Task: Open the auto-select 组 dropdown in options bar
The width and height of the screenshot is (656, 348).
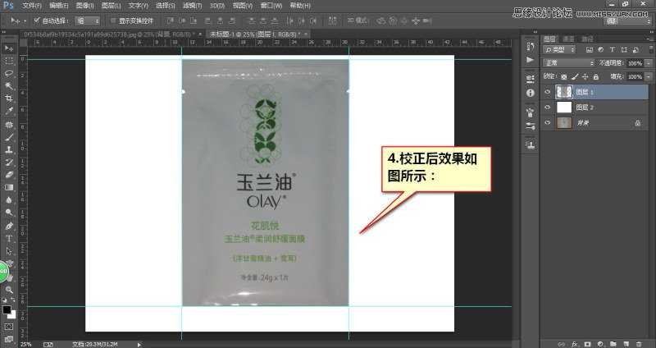Action: (x=87, y=20)
